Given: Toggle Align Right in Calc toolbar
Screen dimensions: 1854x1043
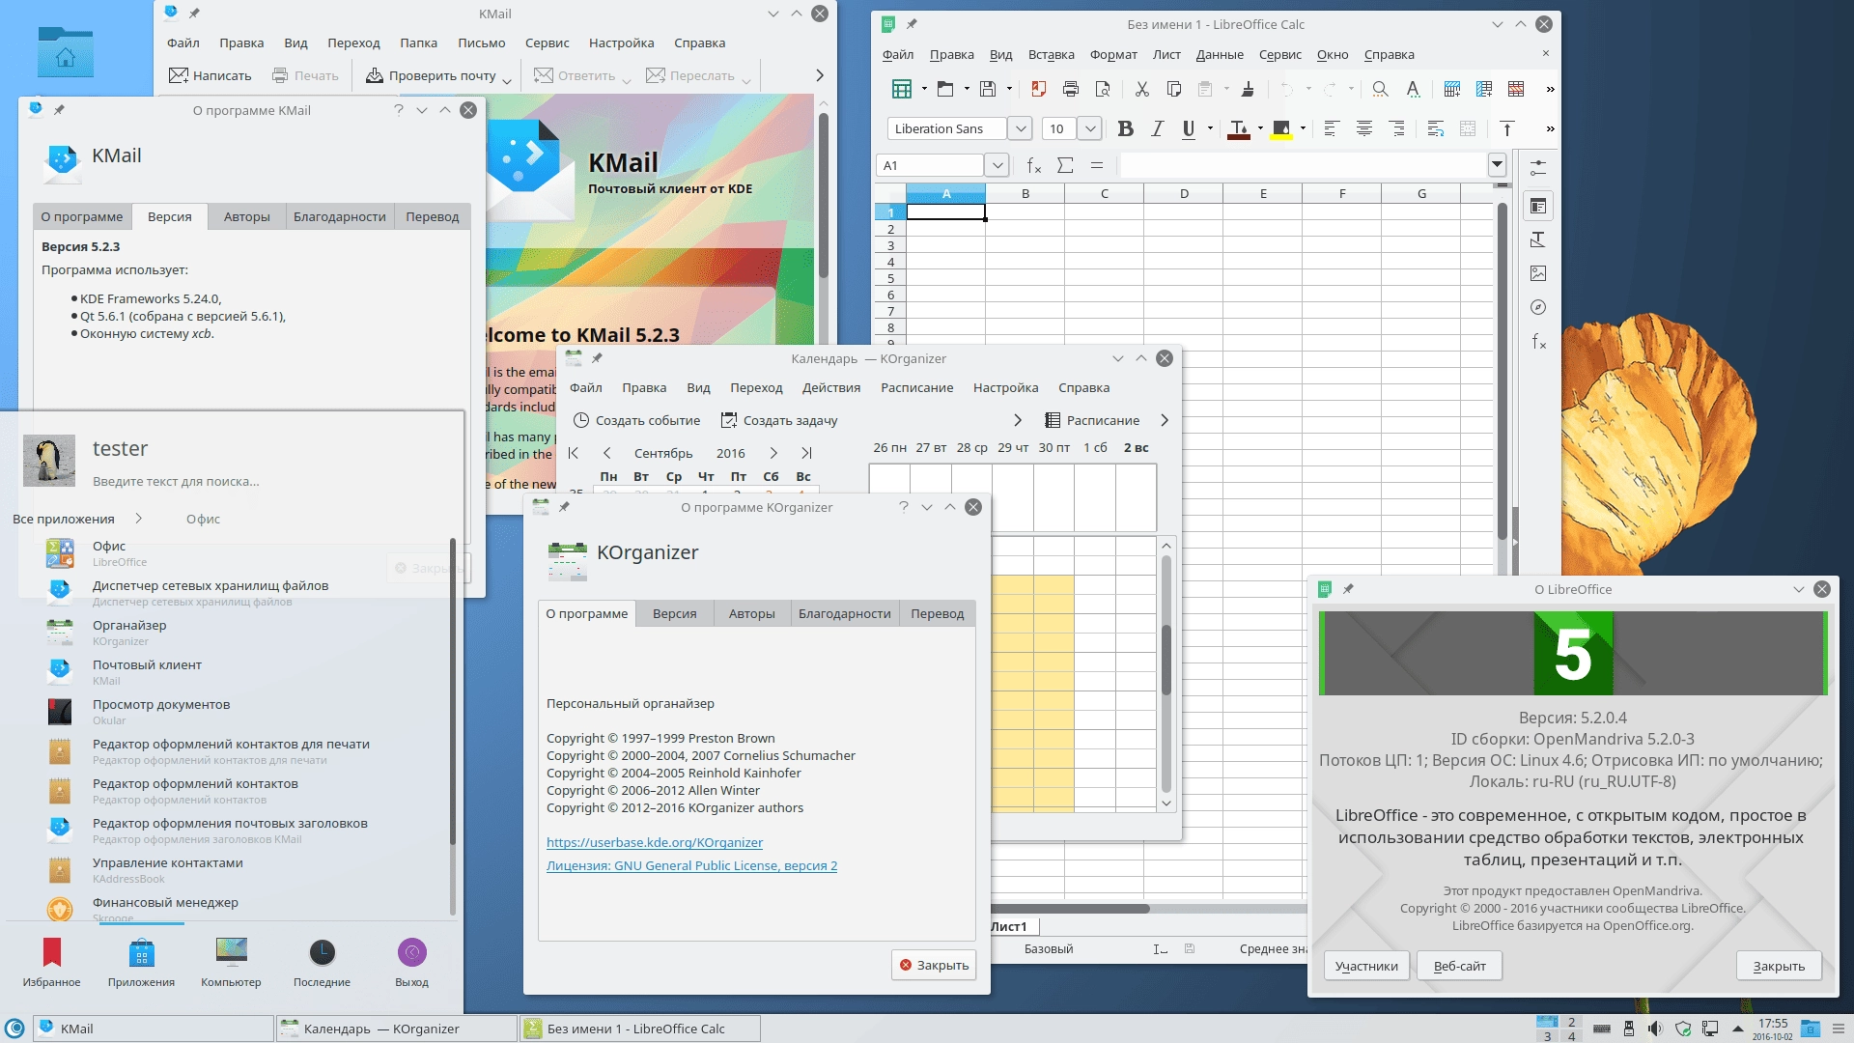Looking at the screenshot, I should click(1396, 128).
